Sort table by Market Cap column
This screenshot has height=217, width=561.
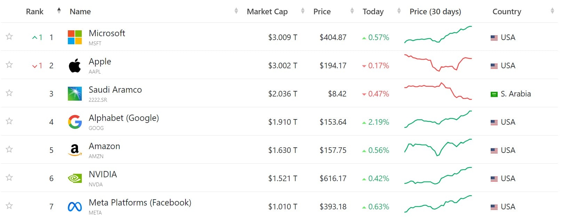point(267,11)
